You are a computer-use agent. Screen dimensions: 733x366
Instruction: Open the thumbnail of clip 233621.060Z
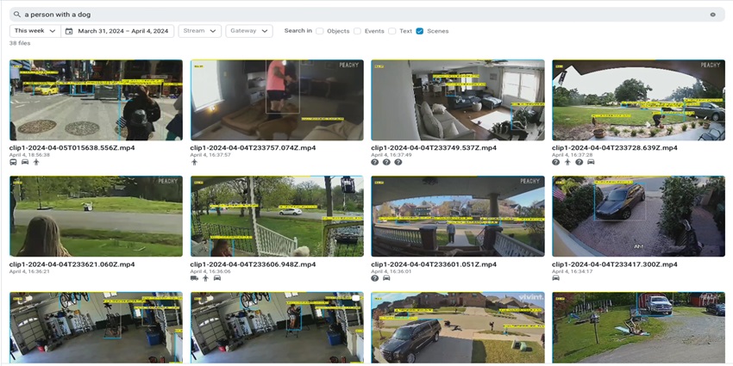point(96,216)
